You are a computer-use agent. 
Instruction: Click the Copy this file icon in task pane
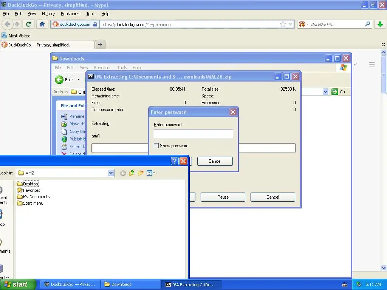(64, 131)
